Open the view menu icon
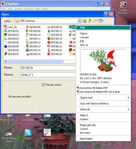The width and height of the screenshot is (136, 149). tap(101, 21)
